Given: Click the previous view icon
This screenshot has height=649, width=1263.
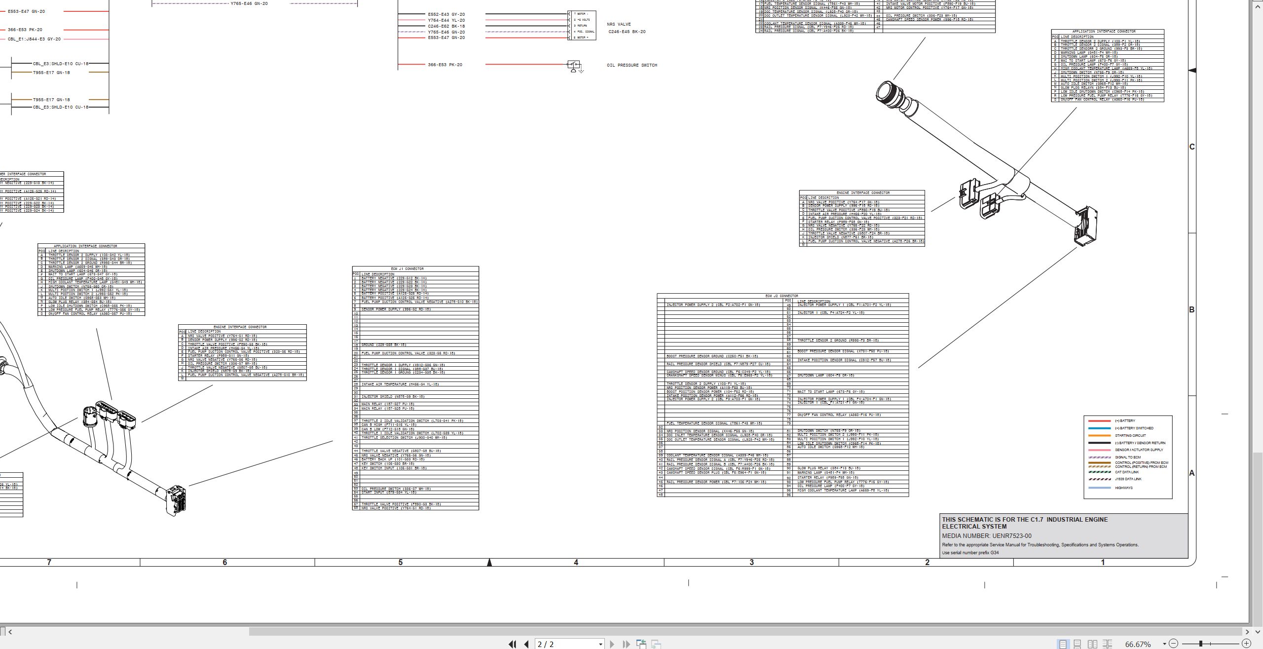Looking at the screenshot, I should 641,644.
